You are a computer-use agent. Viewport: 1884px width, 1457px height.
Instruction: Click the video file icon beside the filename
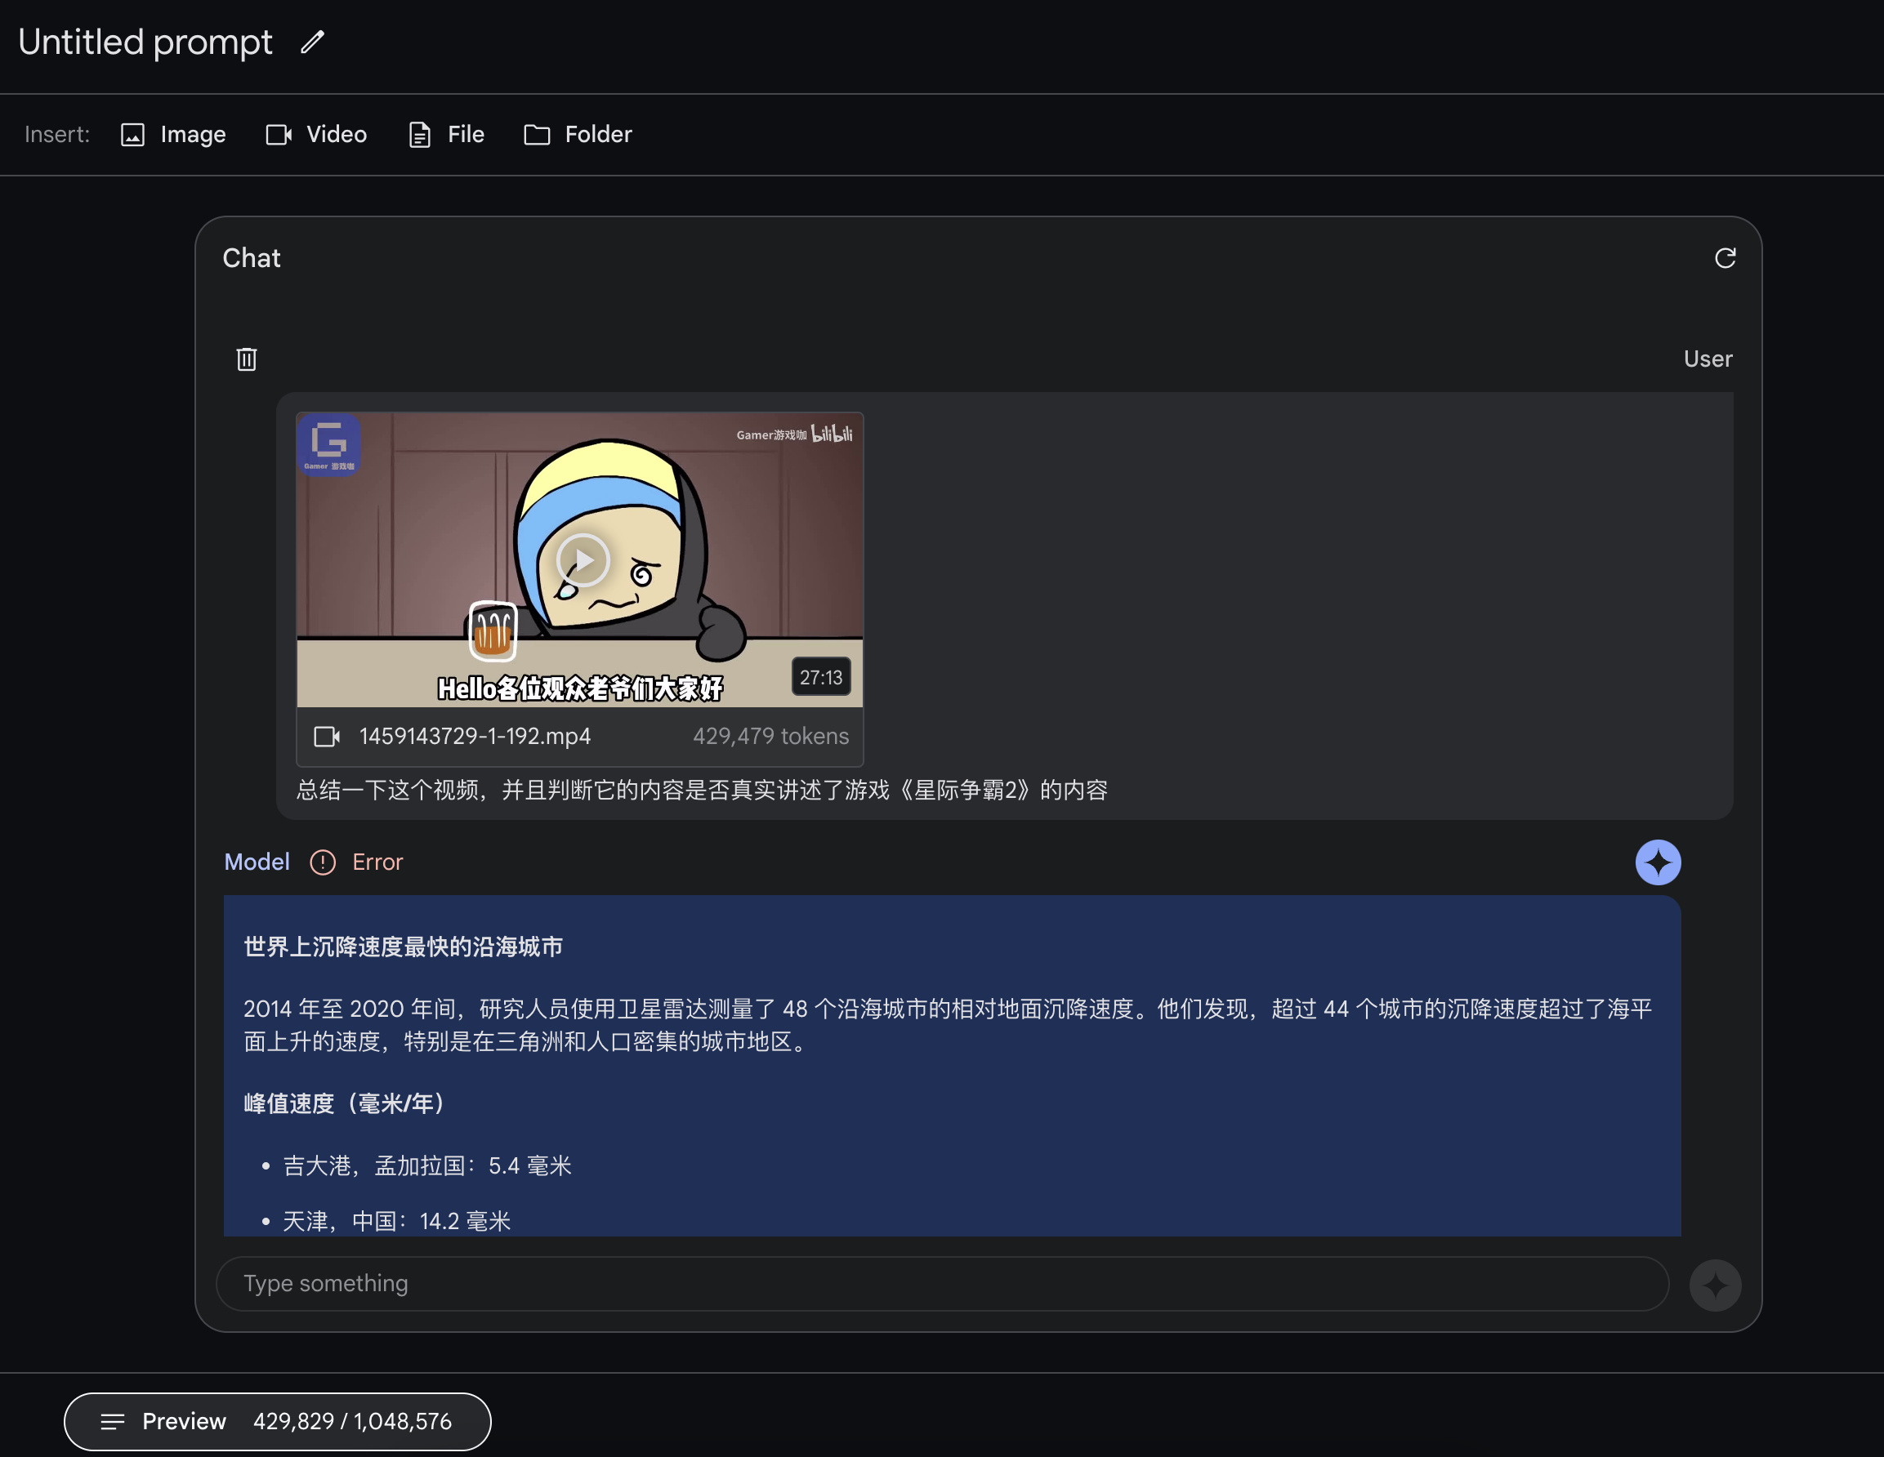[x=327, y=737]
